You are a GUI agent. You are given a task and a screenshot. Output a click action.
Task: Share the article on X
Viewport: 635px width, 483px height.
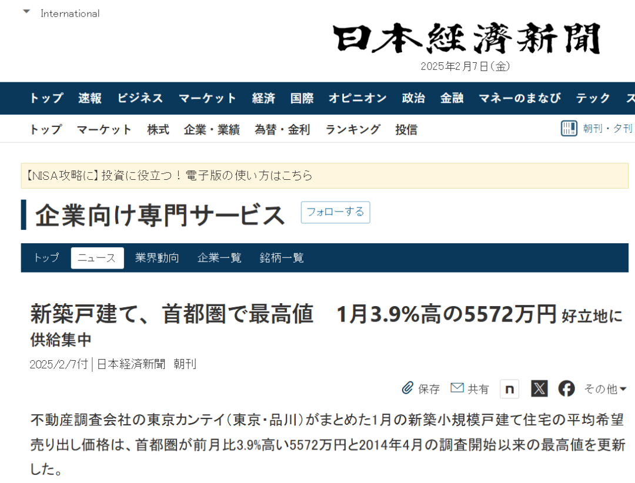click(539, 388)
